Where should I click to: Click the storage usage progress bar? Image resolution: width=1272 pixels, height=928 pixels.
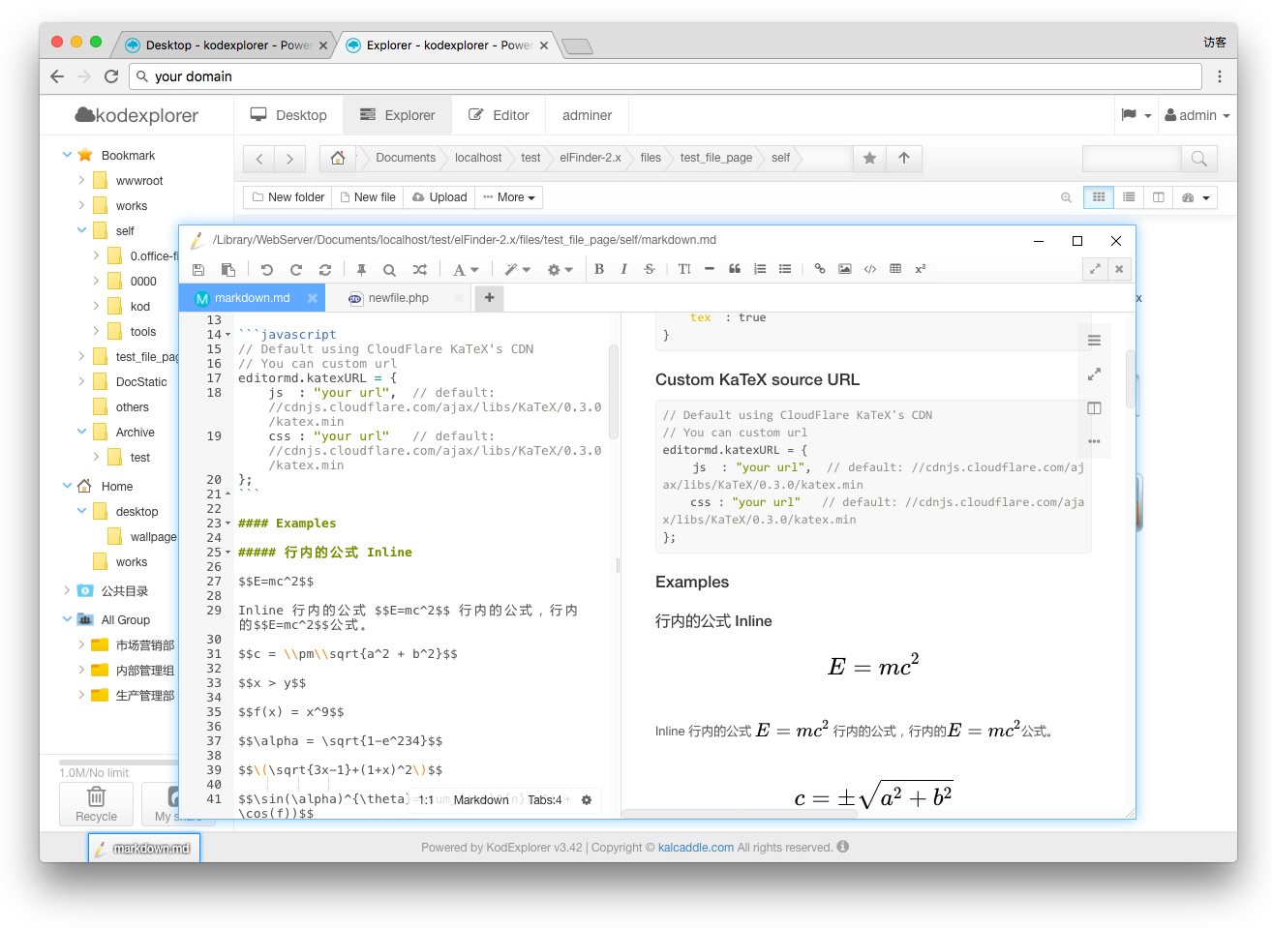tap(118, 763)
